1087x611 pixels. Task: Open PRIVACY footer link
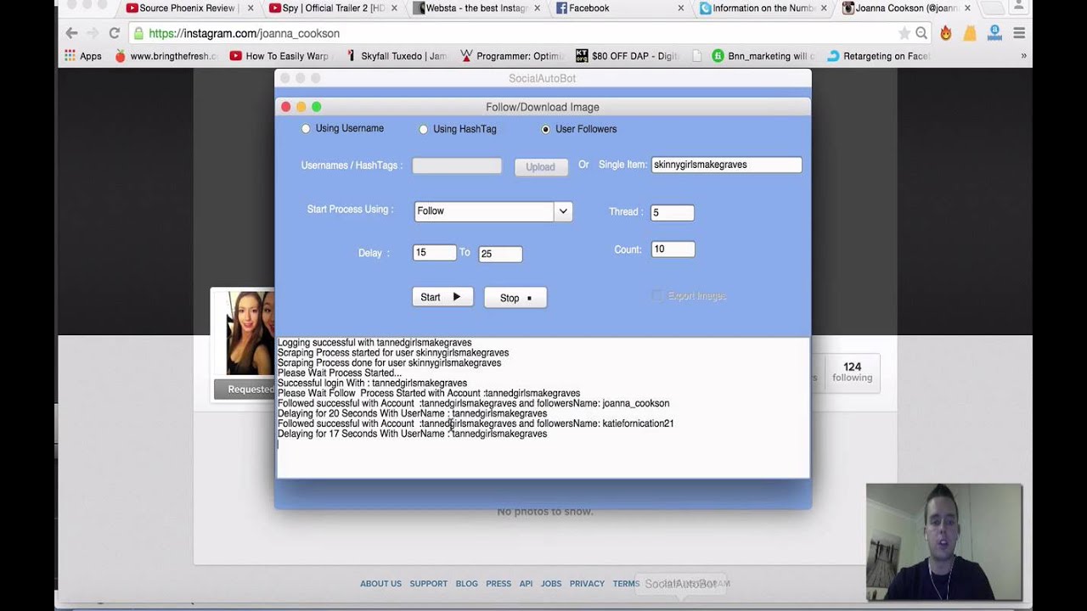click(x=587, y=584)
